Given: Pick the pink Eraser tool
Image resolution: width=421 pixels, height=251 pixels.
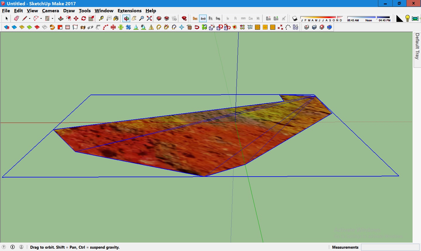Looking at the screenshot, I should (16, 18).
